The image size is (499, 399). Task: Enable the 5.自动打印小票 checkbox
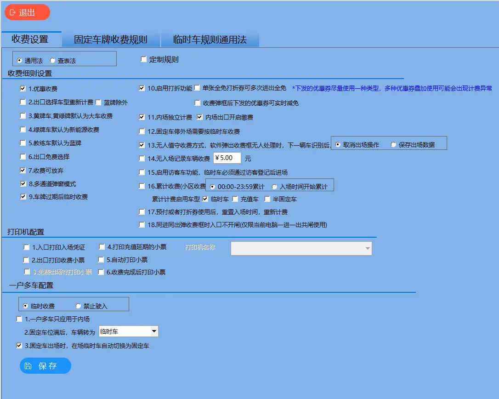coord(101,259)
